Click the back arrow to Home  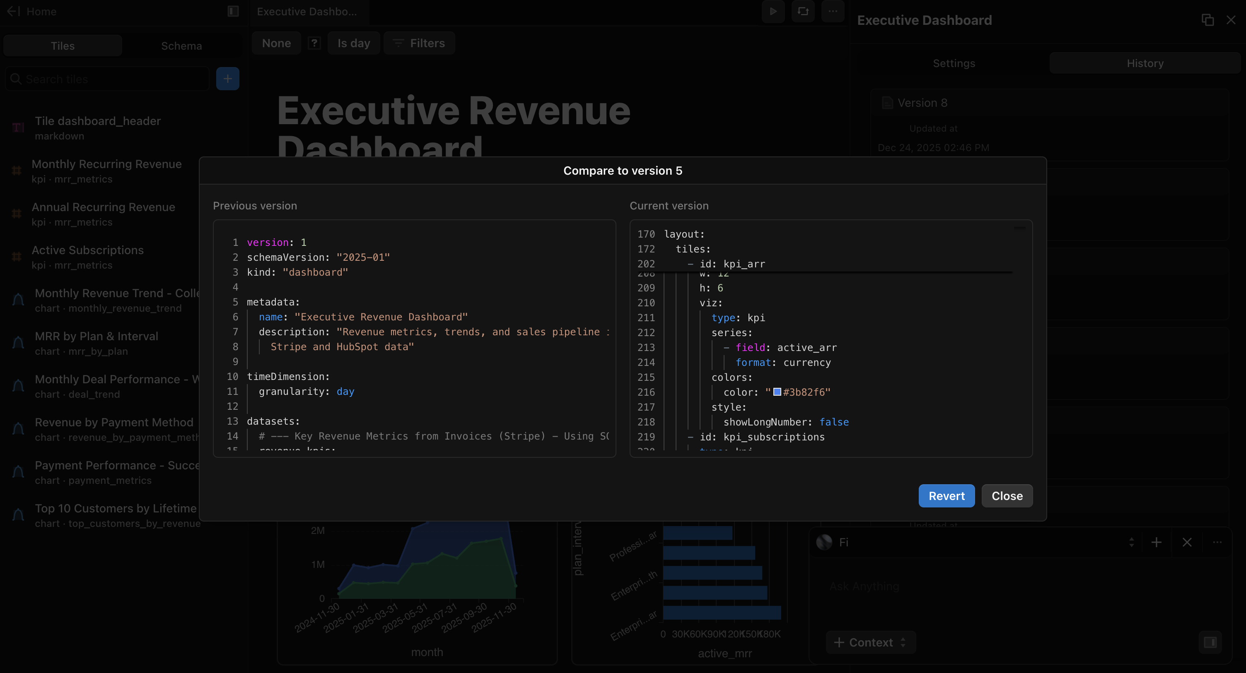(x=14, y=11)
